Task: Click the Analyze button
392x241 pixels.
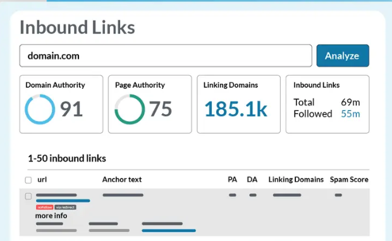Action: [x=343, y=56]
